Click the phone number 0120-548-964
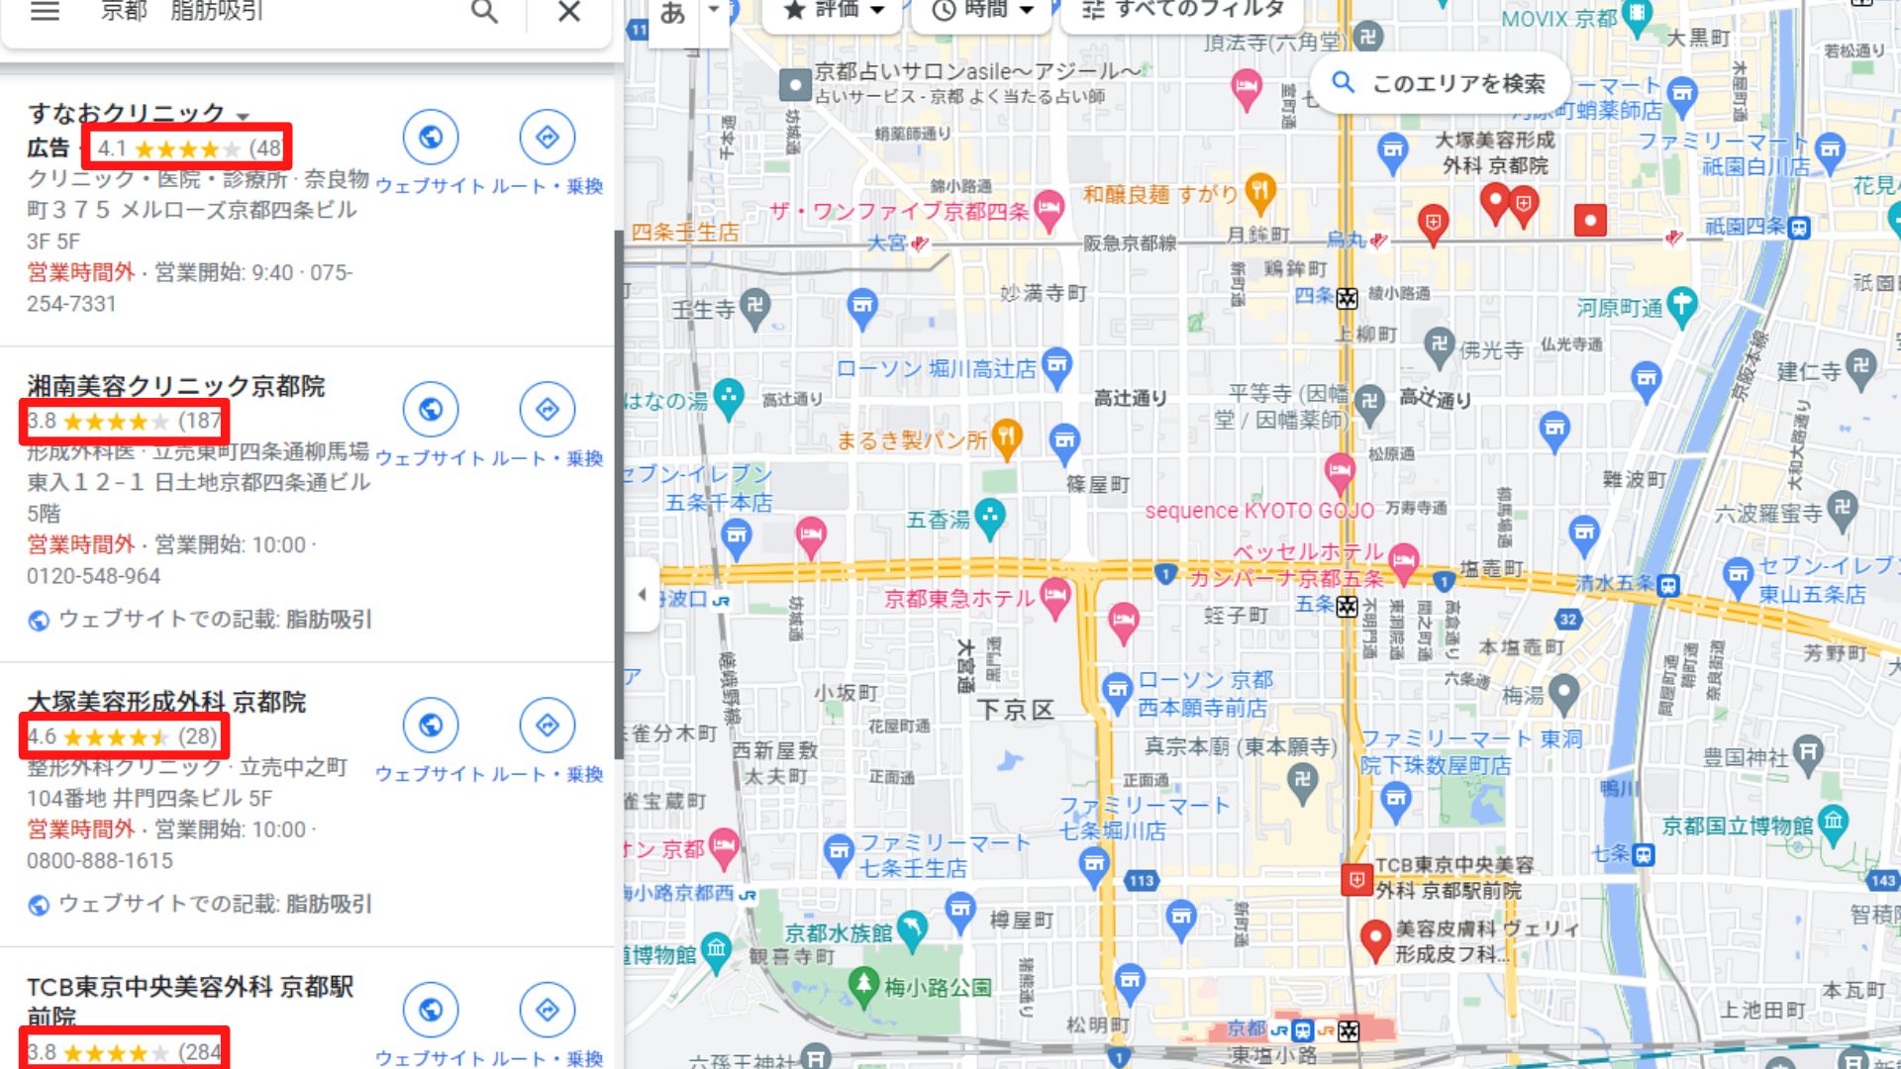Viewport: 1901px width, 1069px height. point(93,576)
